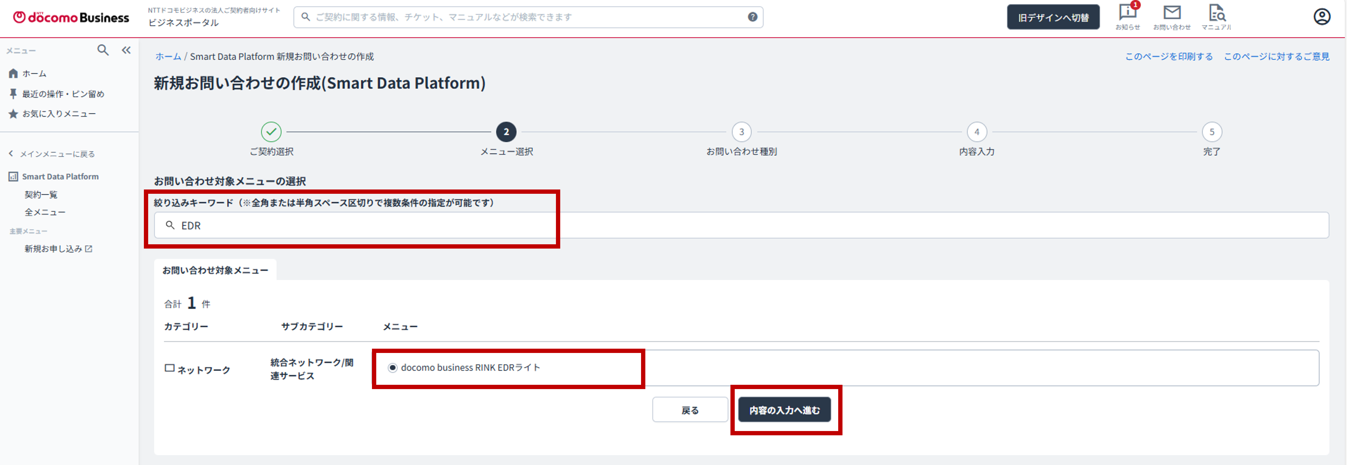Select docomo business RINK EDRライト radio button
This screenshot has width=1347, height=465.
click(x=392, y=368)
